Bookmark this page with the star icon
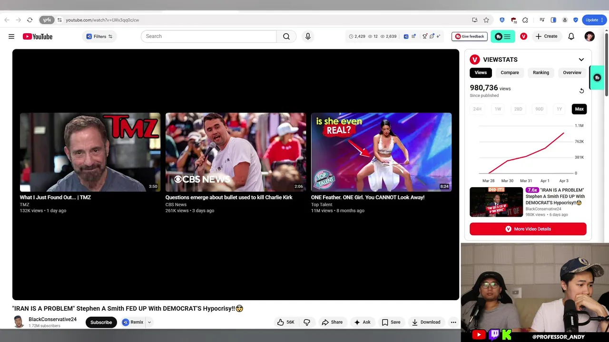 486,20
